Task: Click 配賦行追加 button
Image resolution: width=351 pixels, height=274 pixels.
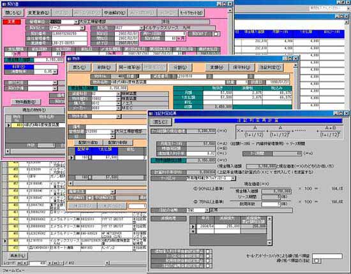Action: [88, 142]
